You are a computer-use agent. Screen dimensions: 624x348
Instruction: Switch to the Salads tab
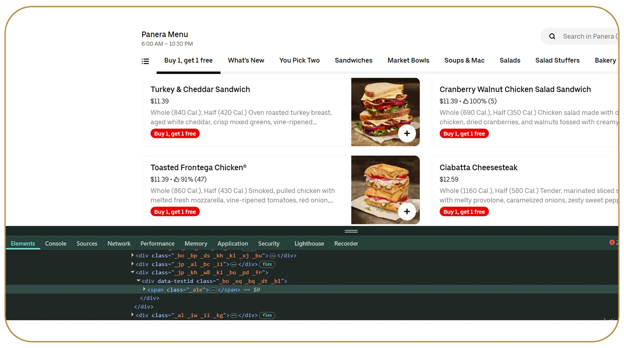pyautogui.click(x=510, y=60)
